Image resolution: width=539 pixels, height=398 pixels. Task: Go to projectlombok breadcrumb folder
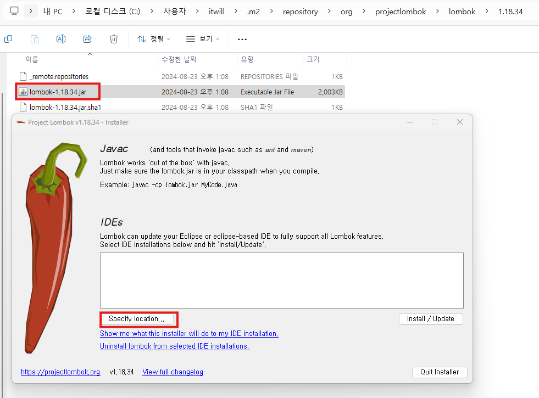click(401, 12)
